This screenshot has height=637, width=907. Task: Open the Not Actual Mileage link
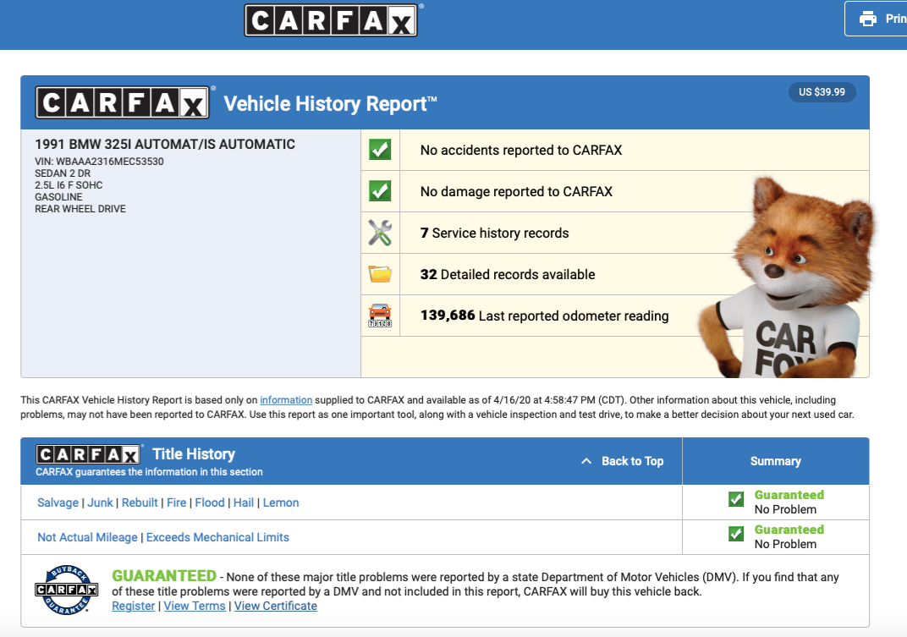coord(87,537)
